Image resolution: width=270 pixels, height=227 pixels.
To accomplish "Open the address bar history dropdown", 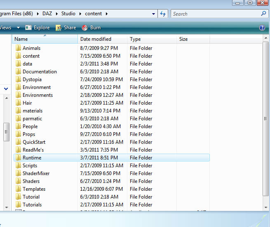I will click(x=153, y=14).
